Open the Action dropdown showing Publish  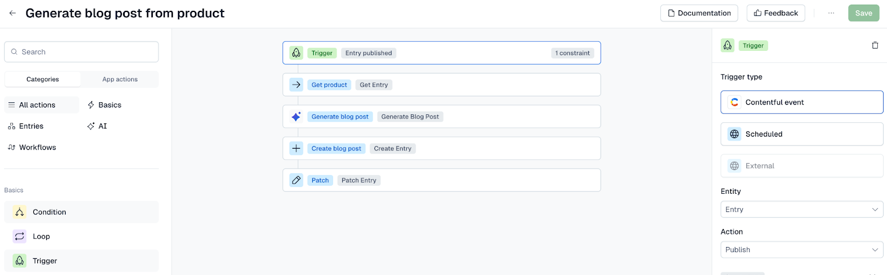point(802,250)
